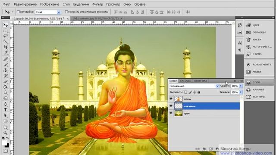Image resolution: width=276 pixels, height=155 pixels.
Task: Enable the Автовыбор checkbox
Action: (x=18, y=12)
